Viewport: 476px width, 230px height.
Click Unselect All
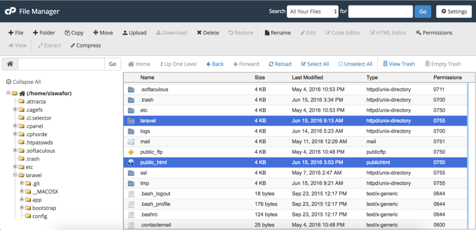[355, 64]
